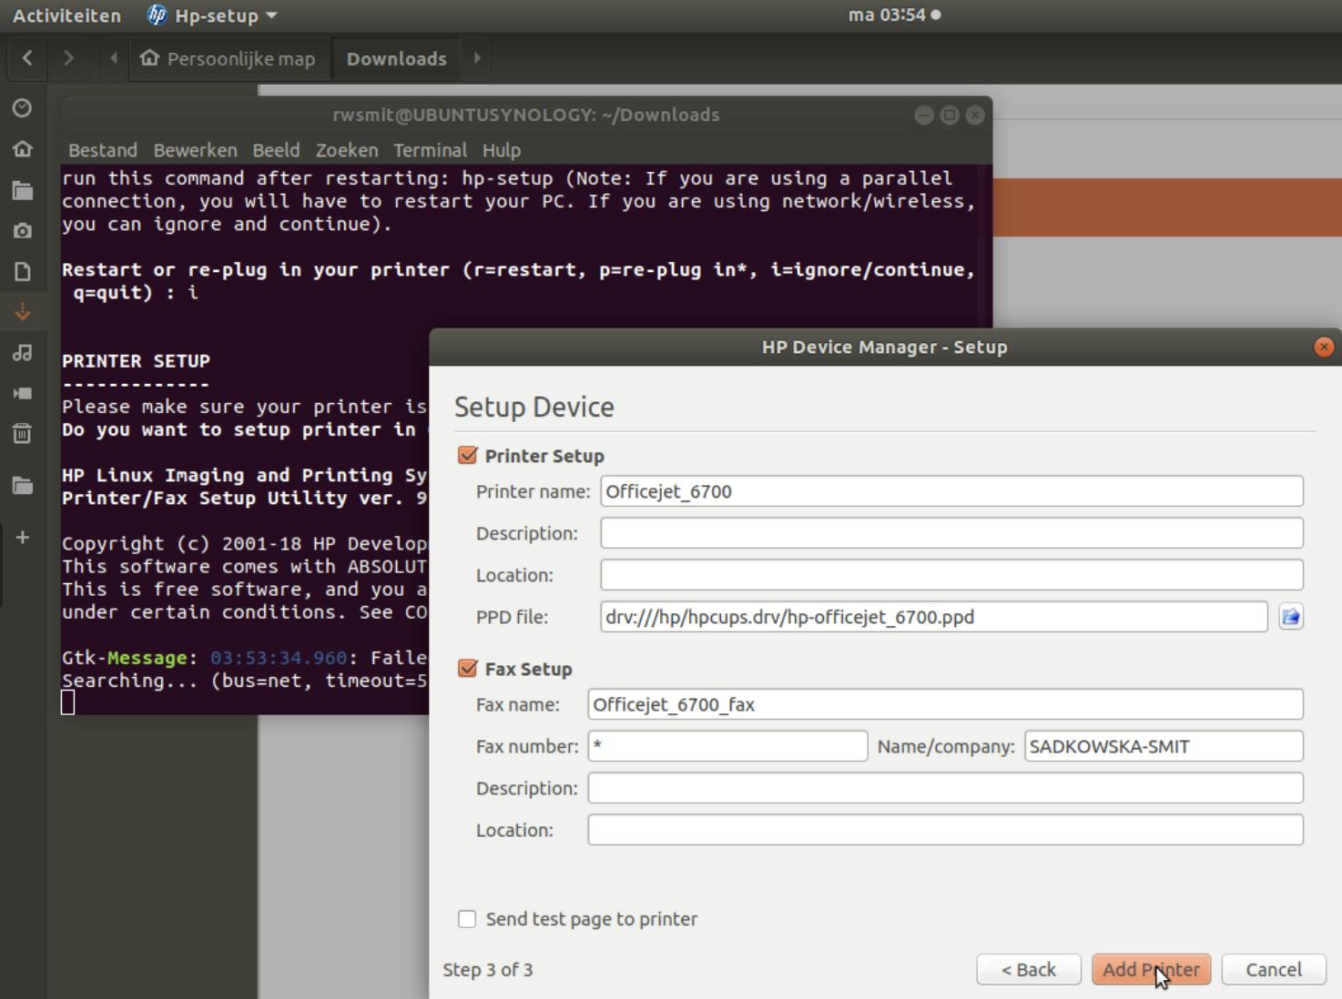The image size is (1342, 999).
Task: Select the Music sidebar icon
Action: (x=23, y=353)
